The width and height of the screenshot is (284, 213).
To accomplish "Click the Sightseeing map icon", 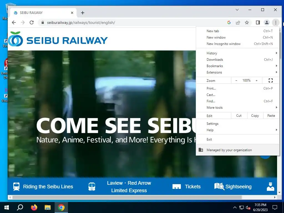I will point(219,186).
